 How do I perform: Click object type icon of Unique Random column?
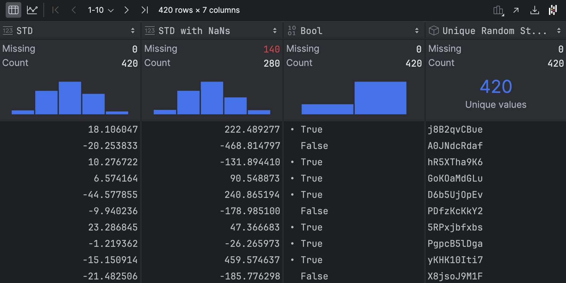(x=434, y=31)
